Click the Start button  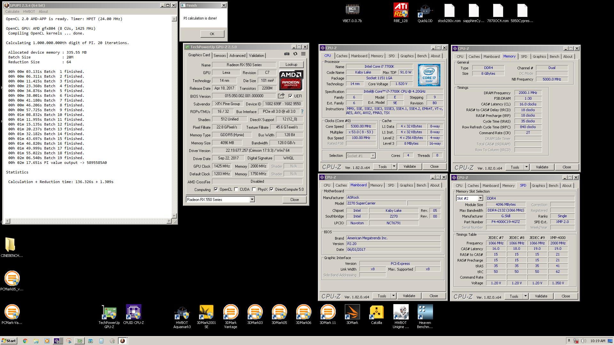tap(9, 341)
